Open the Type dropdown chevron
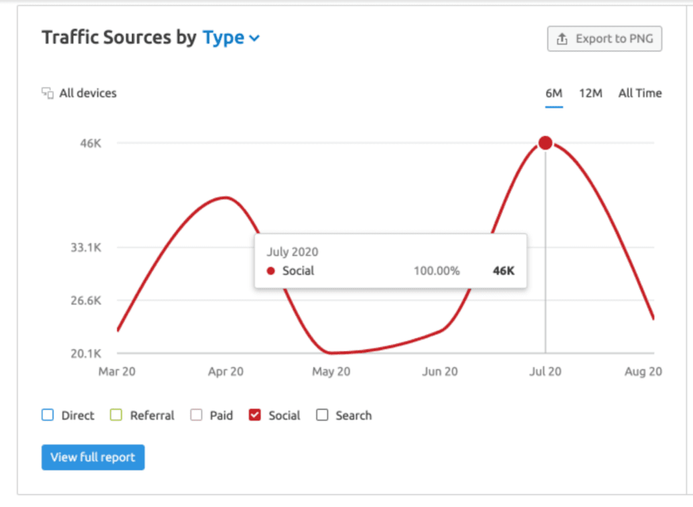 [254, 39]
